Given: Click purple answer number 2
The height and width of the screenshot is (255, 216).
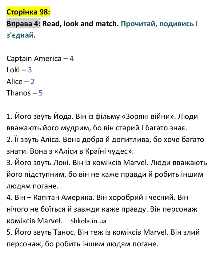Looking at the screenshot, I should click(x=33, y=82).
